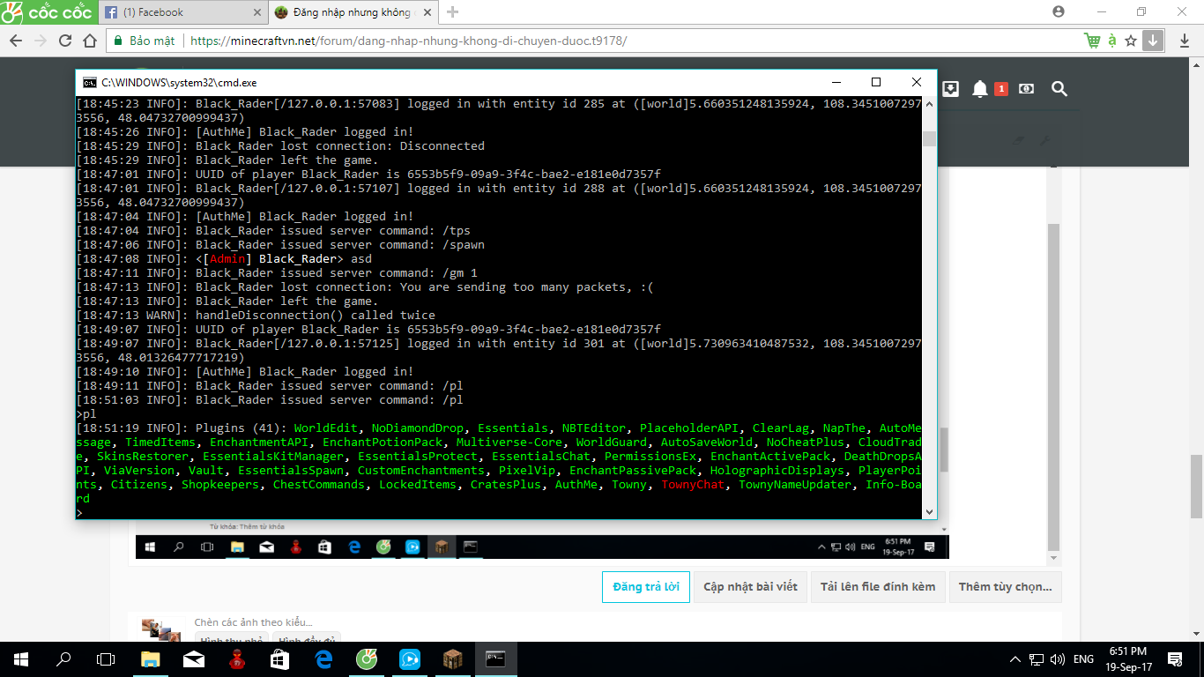Click the red notification badge showing 1
This screenshot has width=1204, height=677.
(x=1001, y=88)
